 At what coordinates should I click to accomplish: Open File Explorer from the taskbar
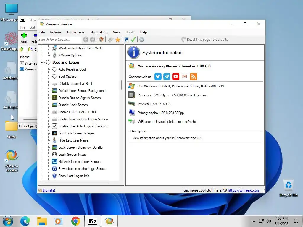coord(42,221)
